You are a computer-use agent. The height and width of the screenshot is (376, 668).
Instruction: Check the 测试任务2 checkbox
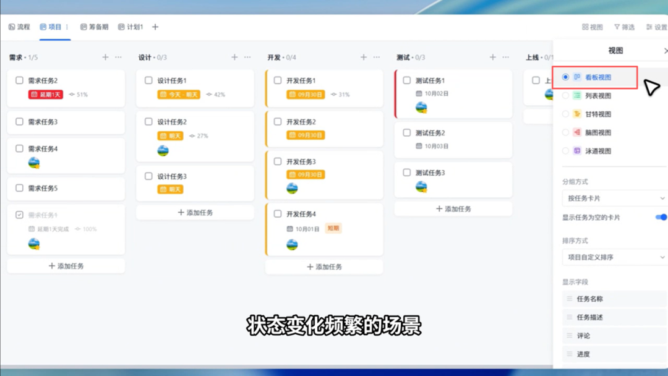coord(406,132)
